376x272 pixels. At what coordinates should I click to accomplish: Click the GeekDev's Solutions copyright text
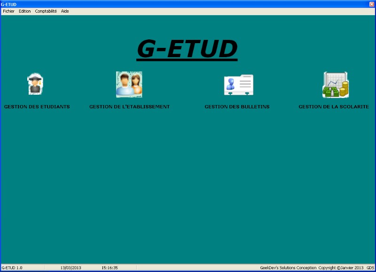[312, 268]
